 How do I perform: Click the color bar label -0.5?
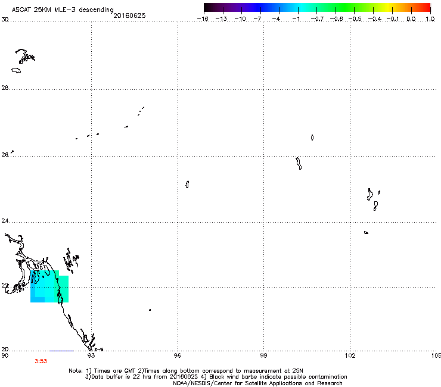point(355,19)
